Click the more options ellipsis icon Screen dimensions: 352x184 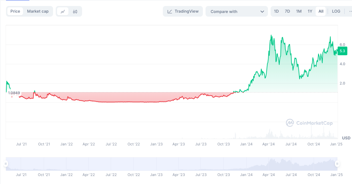[350, 11]
